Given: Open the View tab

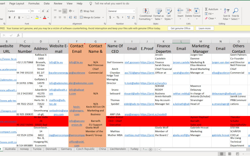Looking at the screenshot, I should tap(69, 3).
